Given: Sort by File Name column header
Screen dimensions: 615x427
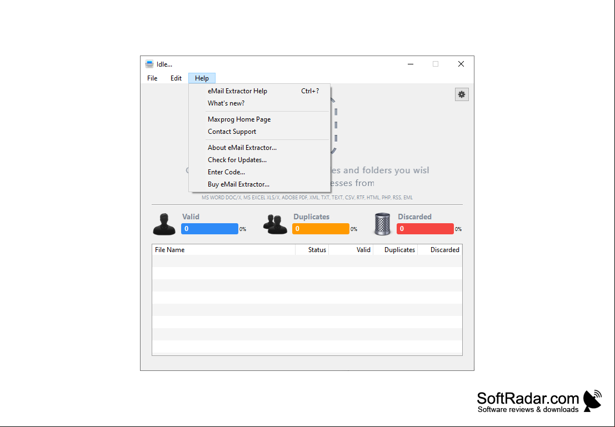Looking at the screenshot, I should 223,250.
